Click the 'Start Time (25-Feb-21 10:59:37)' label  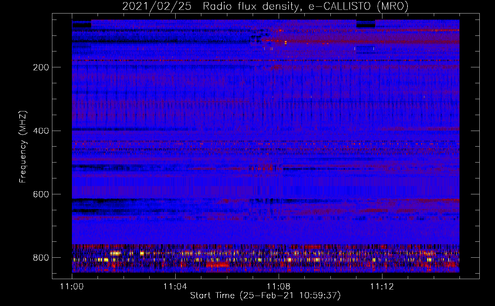[265, 296]
